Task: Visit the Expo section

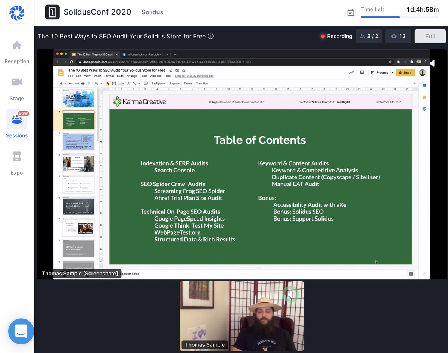Action: 17,163
